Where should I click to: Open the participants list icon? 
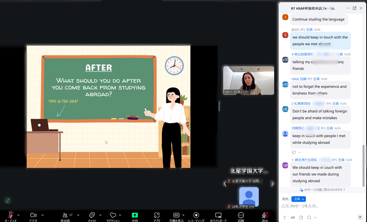pyautogui.click(x=65, y=215)
